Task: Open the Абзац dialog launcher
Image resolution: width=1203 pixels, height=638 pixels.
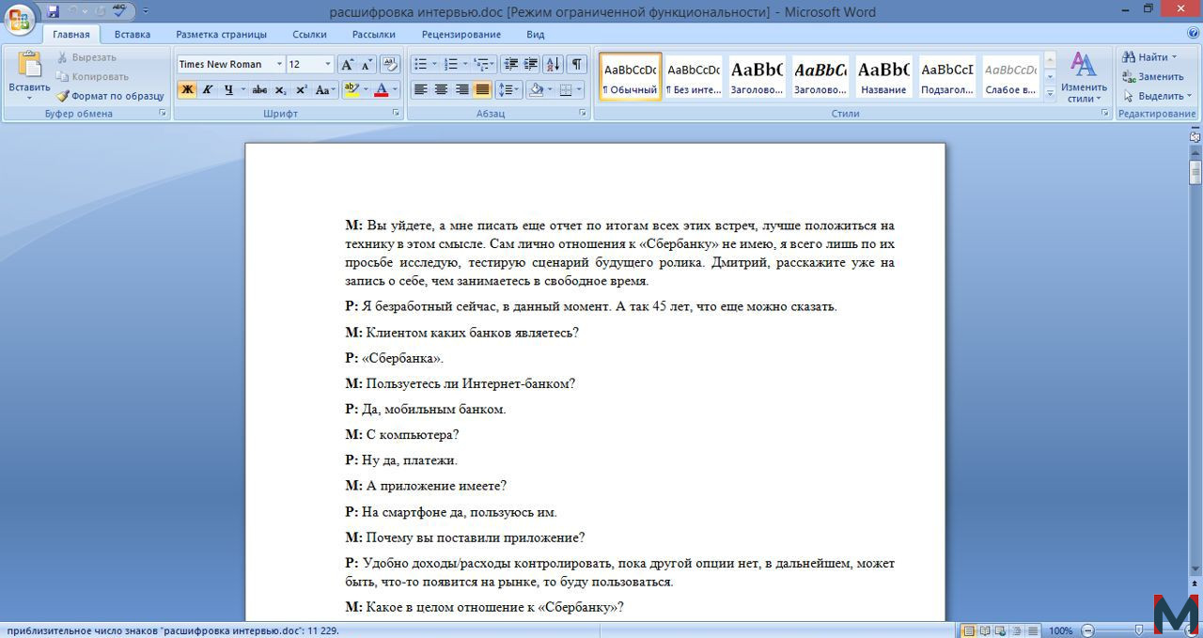Action: click(584, 114)
